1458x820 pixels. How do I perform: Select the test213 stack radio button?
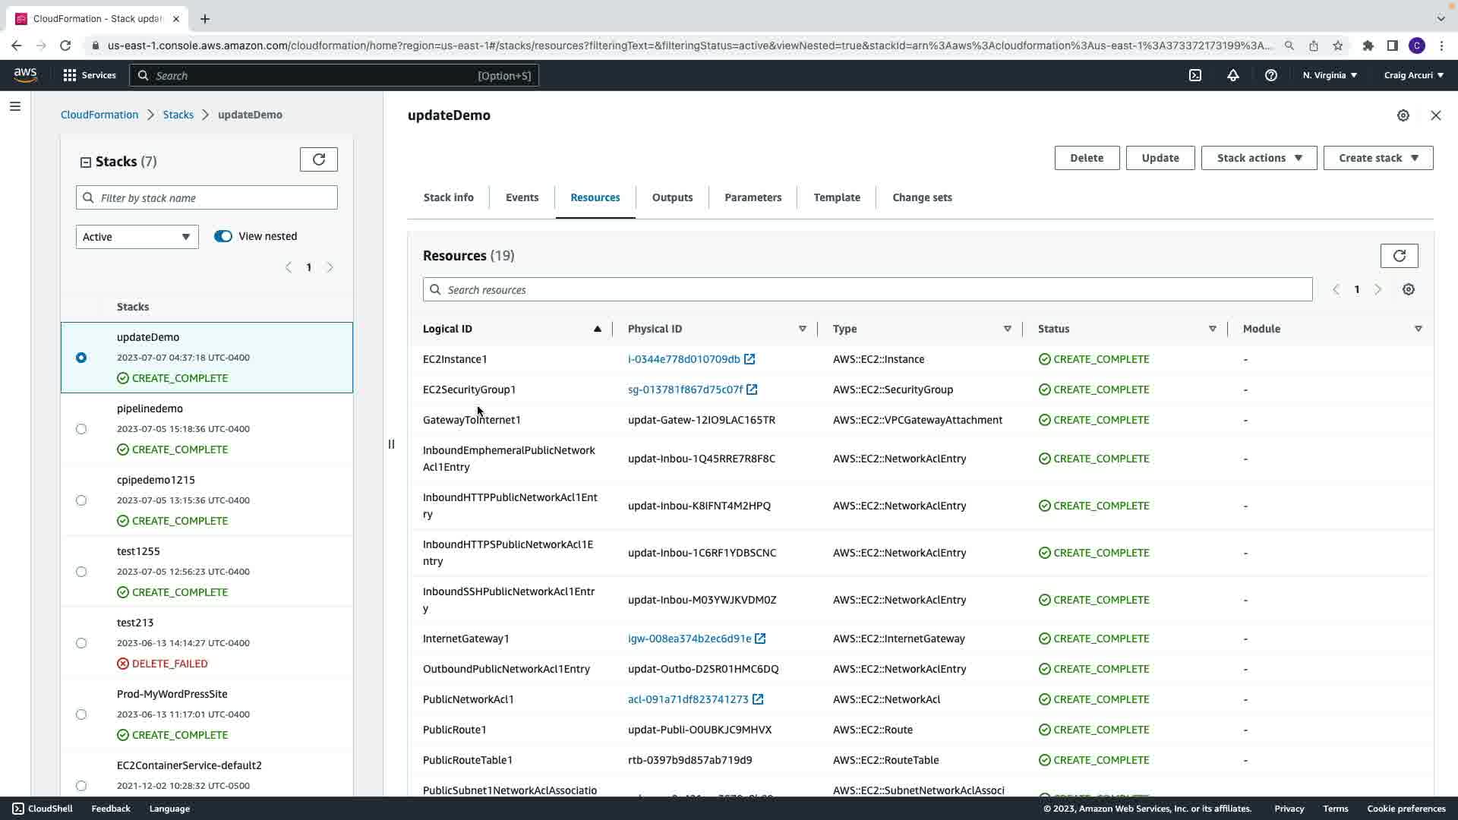pyautogui.click(x=81, y=643)
